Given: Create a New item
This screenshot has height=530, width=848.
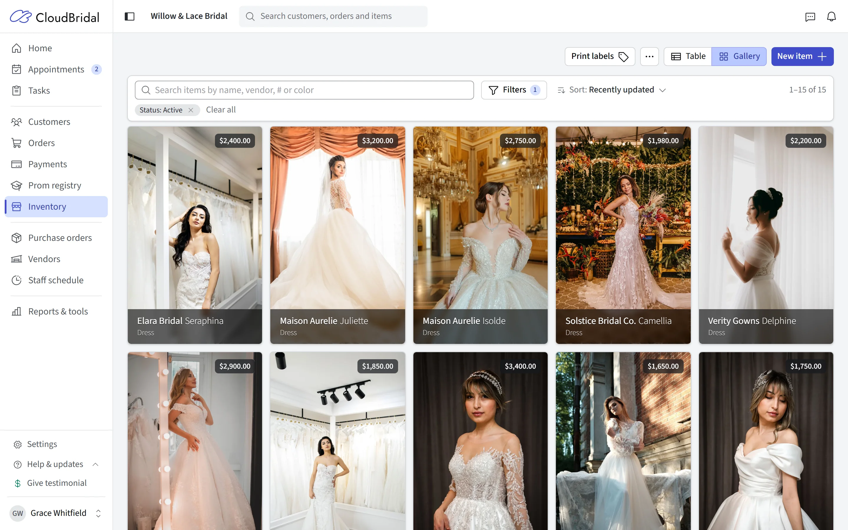Looking at the screenshot, I should [x=802, y=57].
